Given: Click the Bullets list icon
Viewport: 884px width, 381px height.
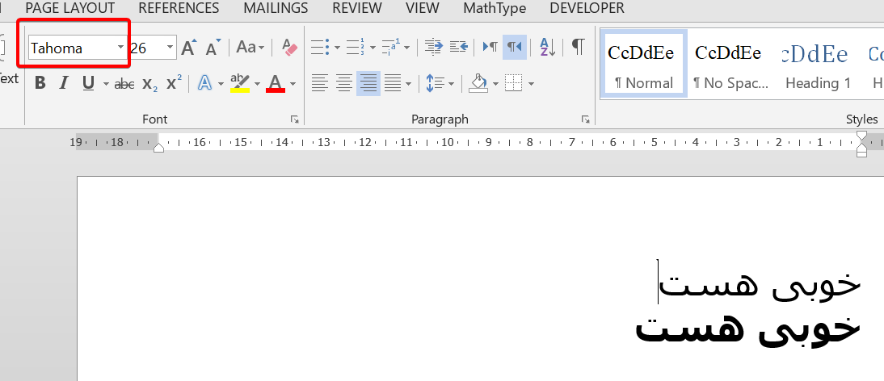Looking at the screenshot, I should [320, 48].
